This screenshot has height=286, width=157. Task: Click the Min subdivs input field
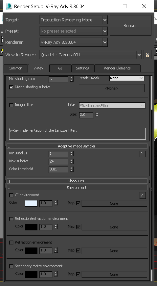coord(58,154)
